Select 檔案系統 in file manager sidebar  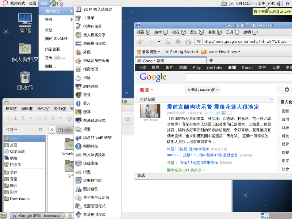pos(24,151)
